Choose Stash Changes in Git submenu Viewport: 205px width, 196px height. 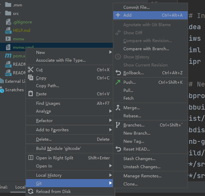139,159
